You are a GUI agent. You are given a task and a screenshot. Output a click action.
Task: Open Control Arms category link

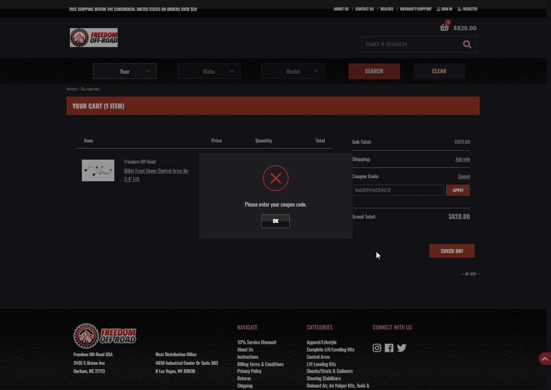318,357
